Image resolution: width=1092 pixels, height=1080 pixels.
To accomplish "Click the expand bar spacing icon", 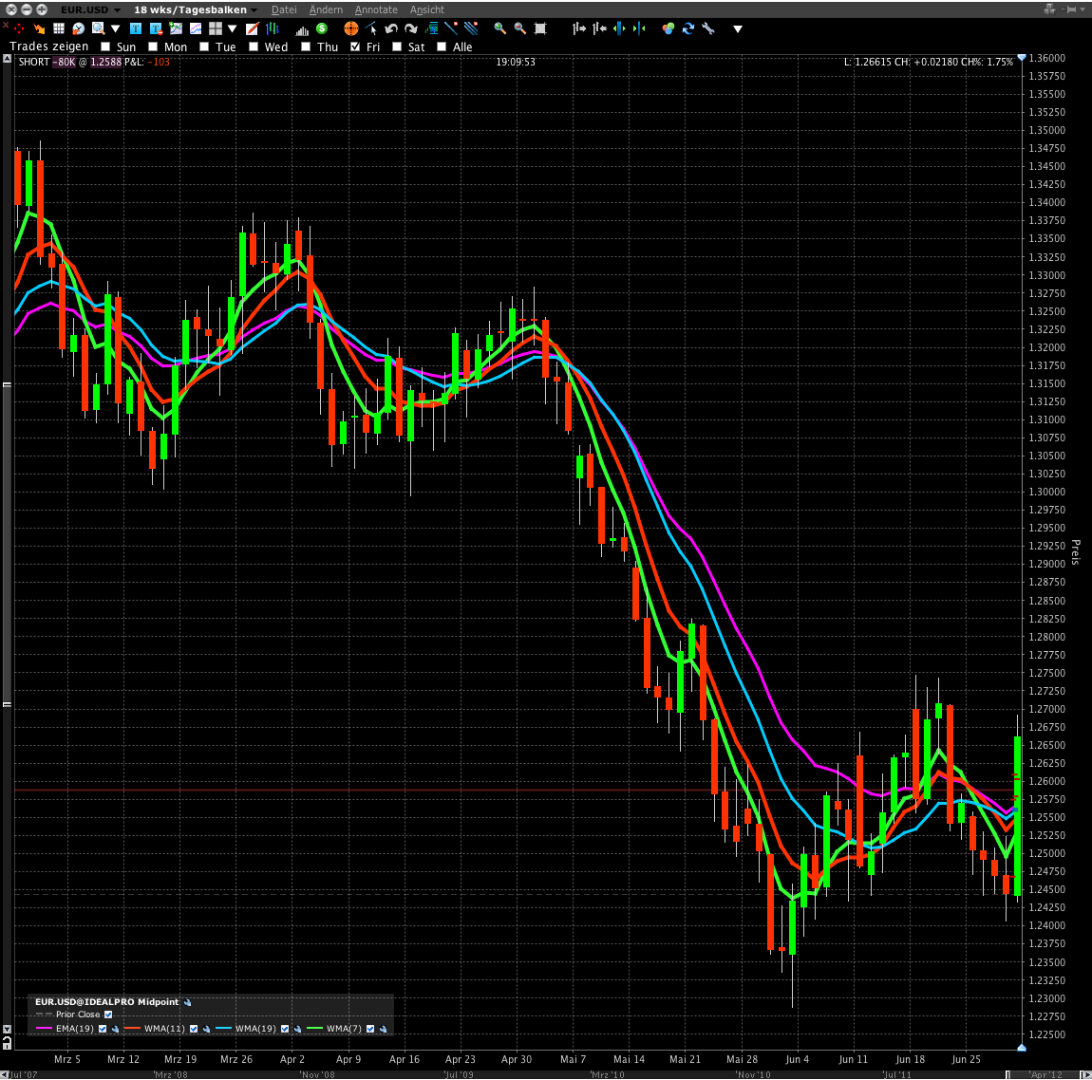I will coord(618,28).
